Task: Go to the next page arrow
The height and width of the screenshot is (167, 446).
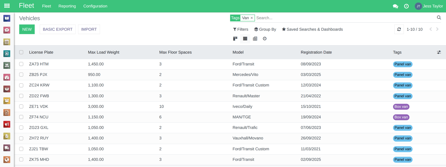Action: pos(437,29)
